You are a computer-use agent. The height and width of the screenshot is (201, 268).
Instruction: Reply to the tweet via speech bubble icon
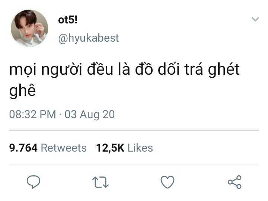34,182
